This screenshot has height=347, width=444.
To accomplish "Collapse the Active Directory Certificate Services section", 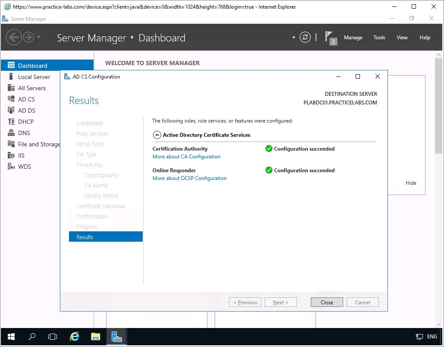I will click(x=157, y=135).
